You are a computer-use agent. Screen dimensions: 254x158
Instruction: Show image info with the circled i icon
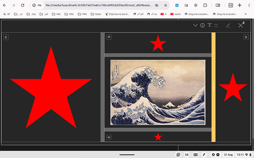point(202,25)
